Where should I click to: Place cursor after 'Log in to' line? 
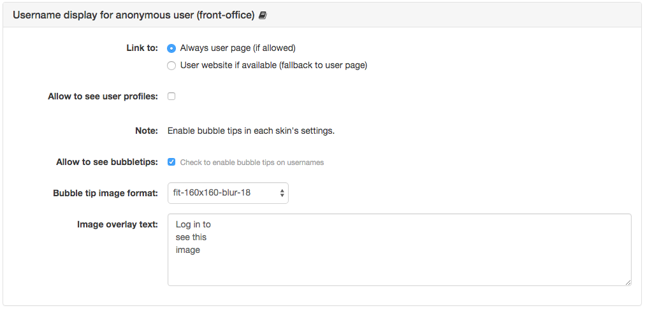(x=212, y=225)
